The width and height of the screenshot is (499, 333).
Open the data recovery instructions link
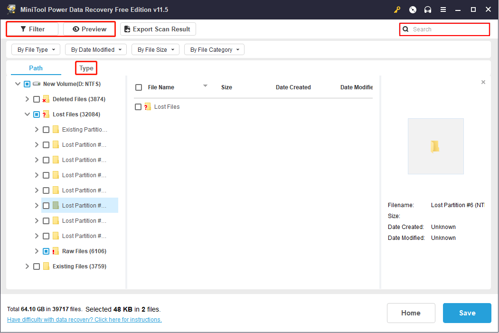pyautogui.click(x=85, y=319)
